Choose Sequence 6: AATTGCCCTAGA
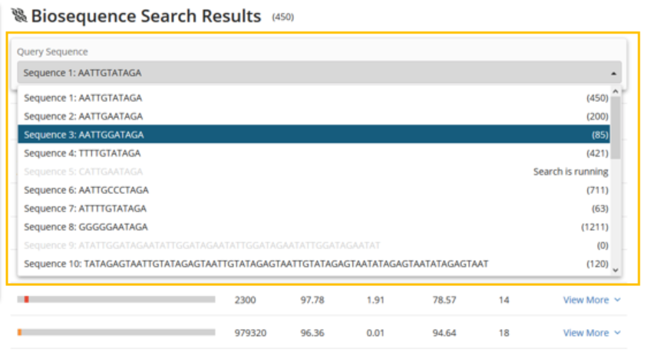 point(86,190)
